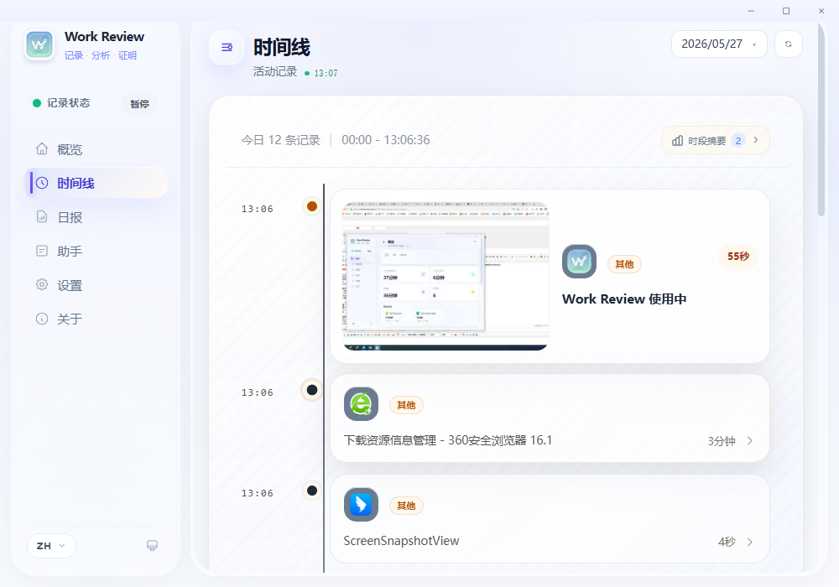Expand the ScreenSnapshotView record chevron

click(749, 542)
